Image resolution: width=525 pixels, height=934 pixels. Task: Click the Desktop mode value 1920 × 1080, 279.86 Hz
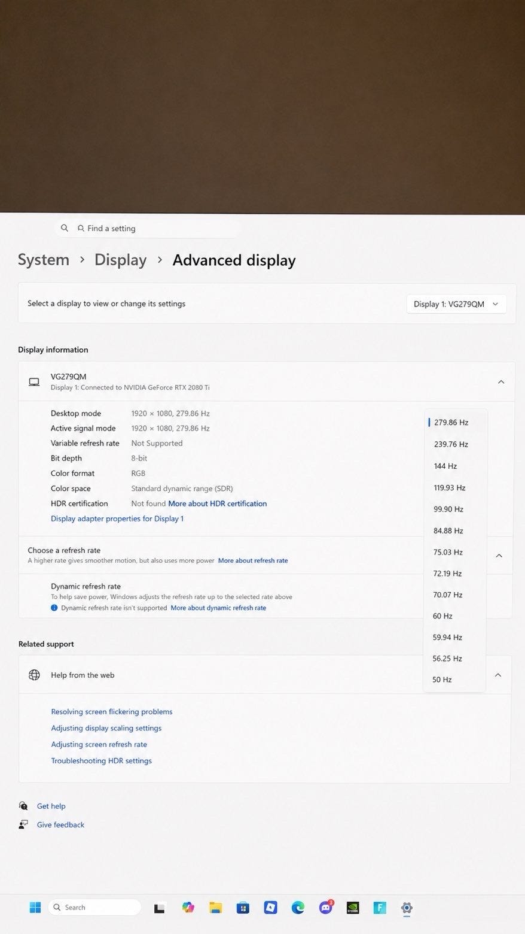[x=170, y=413]
